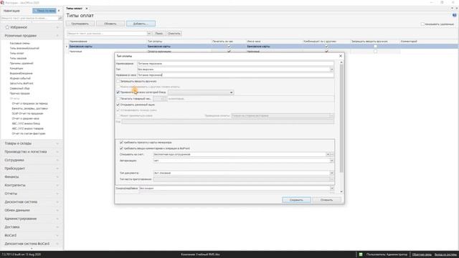Expand the Финансы navigation section
Viewport: 459px width, 258px height.
(32, 177)
